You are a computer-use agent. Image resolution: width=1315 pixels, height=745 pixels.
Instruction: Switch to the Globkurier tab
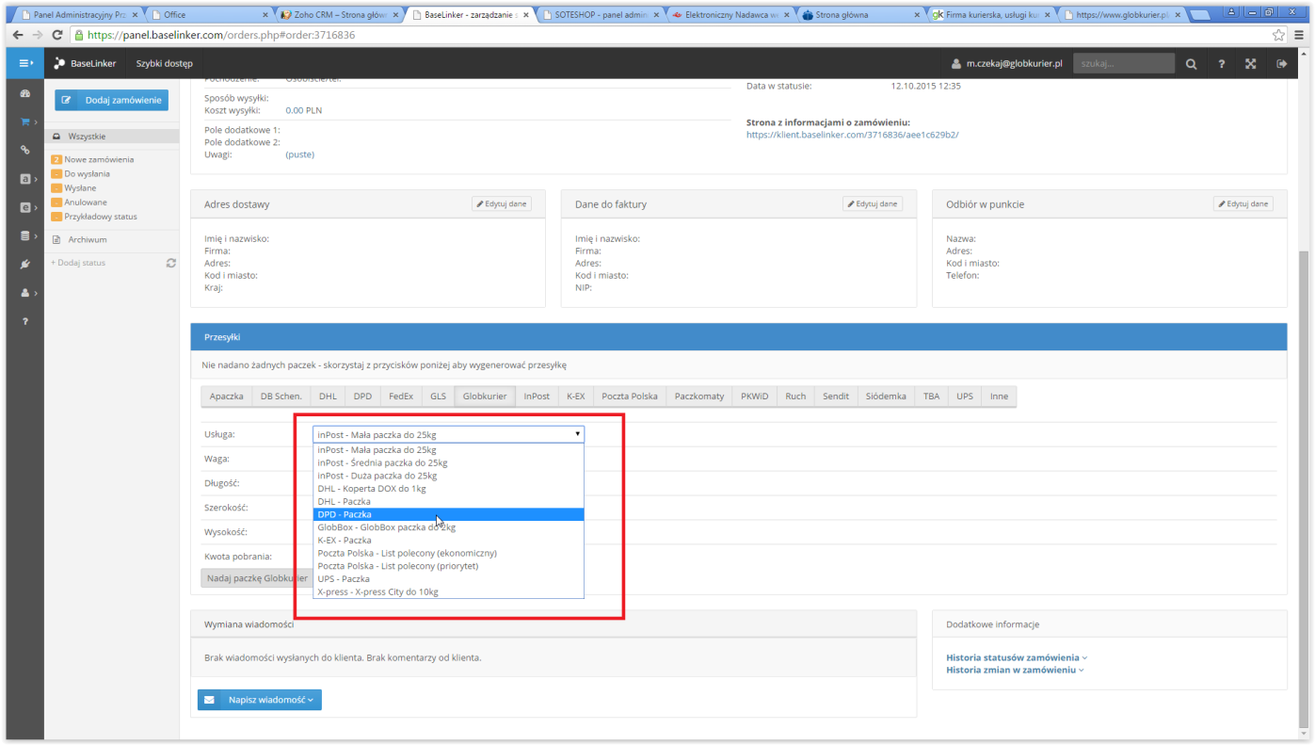click(x=485, y=397)
